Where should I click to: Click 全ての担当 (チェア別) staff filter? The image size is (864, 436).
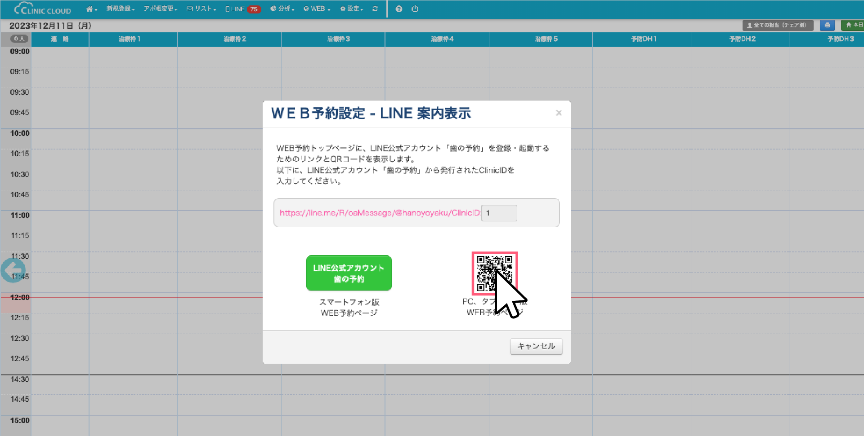pyautogui.click(x=777, y=25)
